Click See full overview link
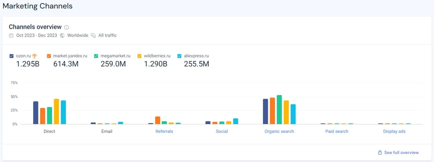 [401, 153]
